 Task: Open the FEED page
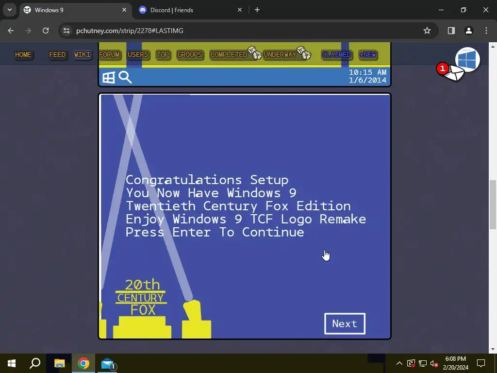pos(57,54)
